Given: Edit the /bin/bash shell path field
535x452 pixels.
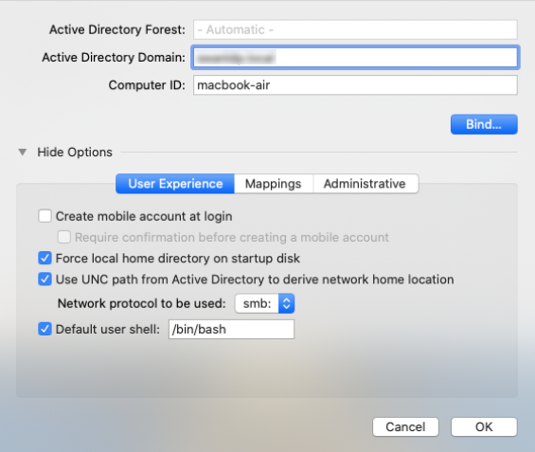Looking at the screenshot, I should coord(231,330).
